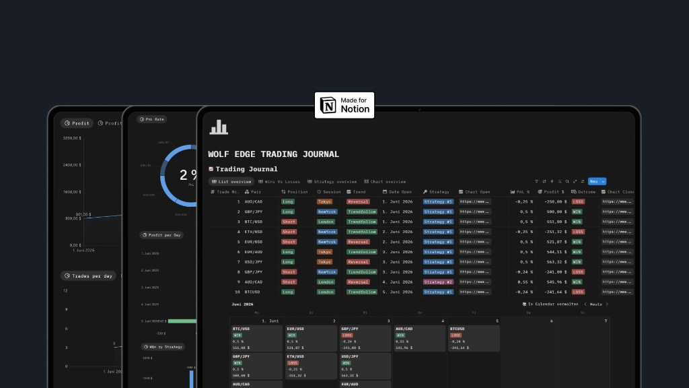
Task: Click the NewYork tag in row 2 GBP/JPY
Action: point(327,212)
